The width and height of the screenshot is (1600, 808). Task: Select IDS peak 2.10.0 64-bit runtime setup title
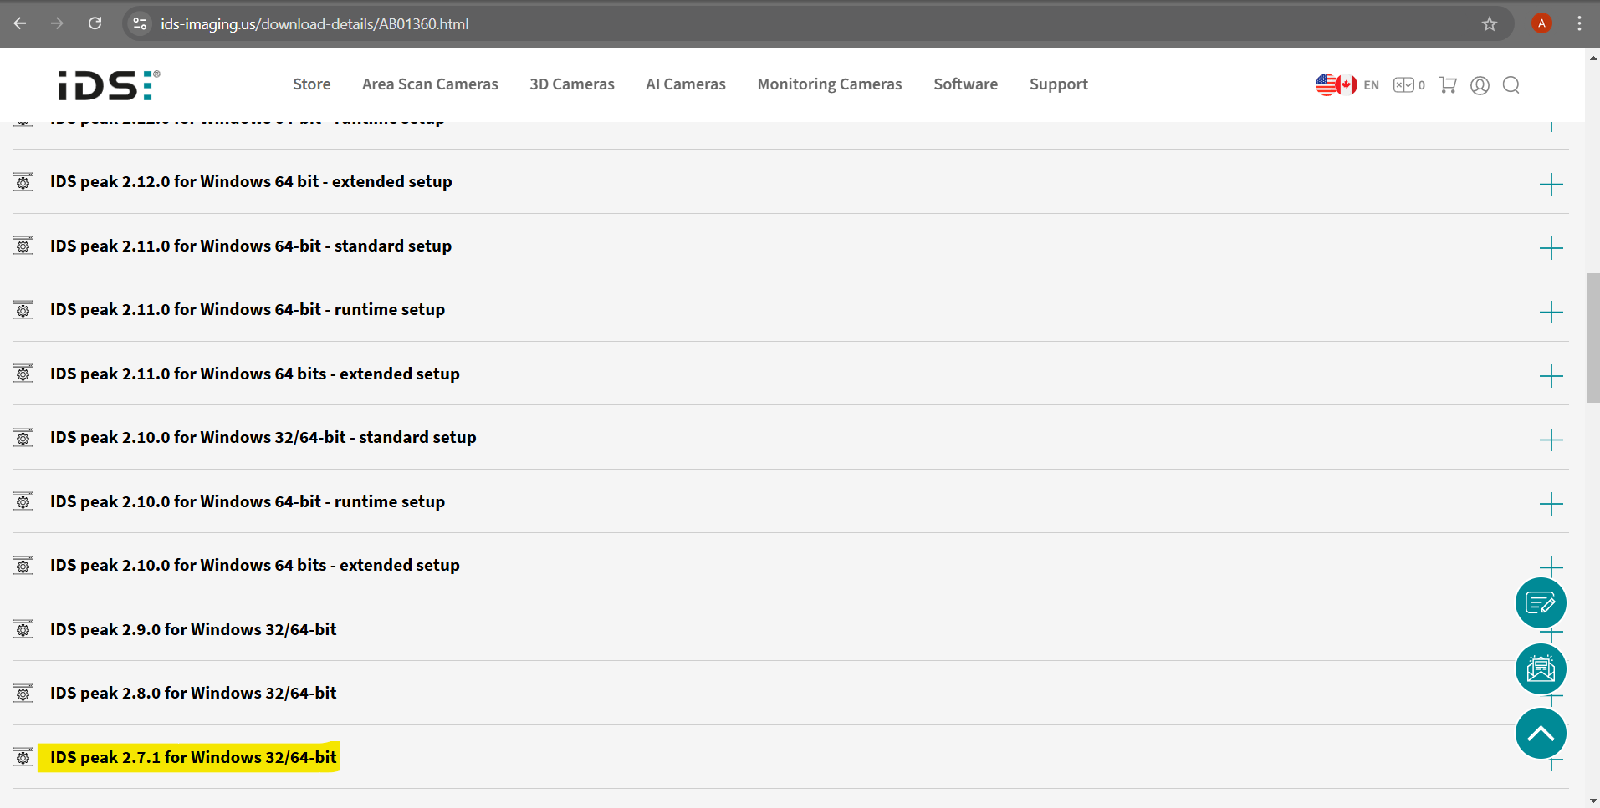[x=248, y=501]
